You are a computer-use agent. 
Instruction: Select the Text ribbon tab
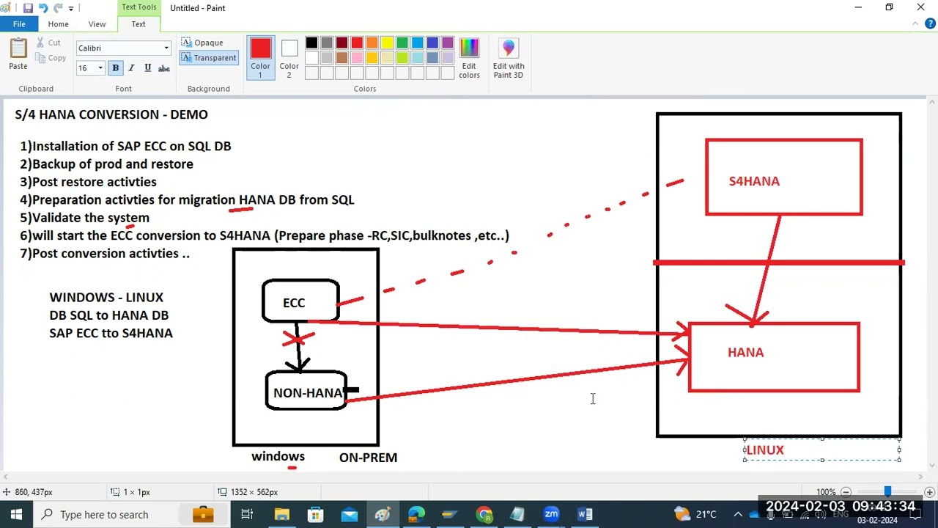click(x=139, y=24)
